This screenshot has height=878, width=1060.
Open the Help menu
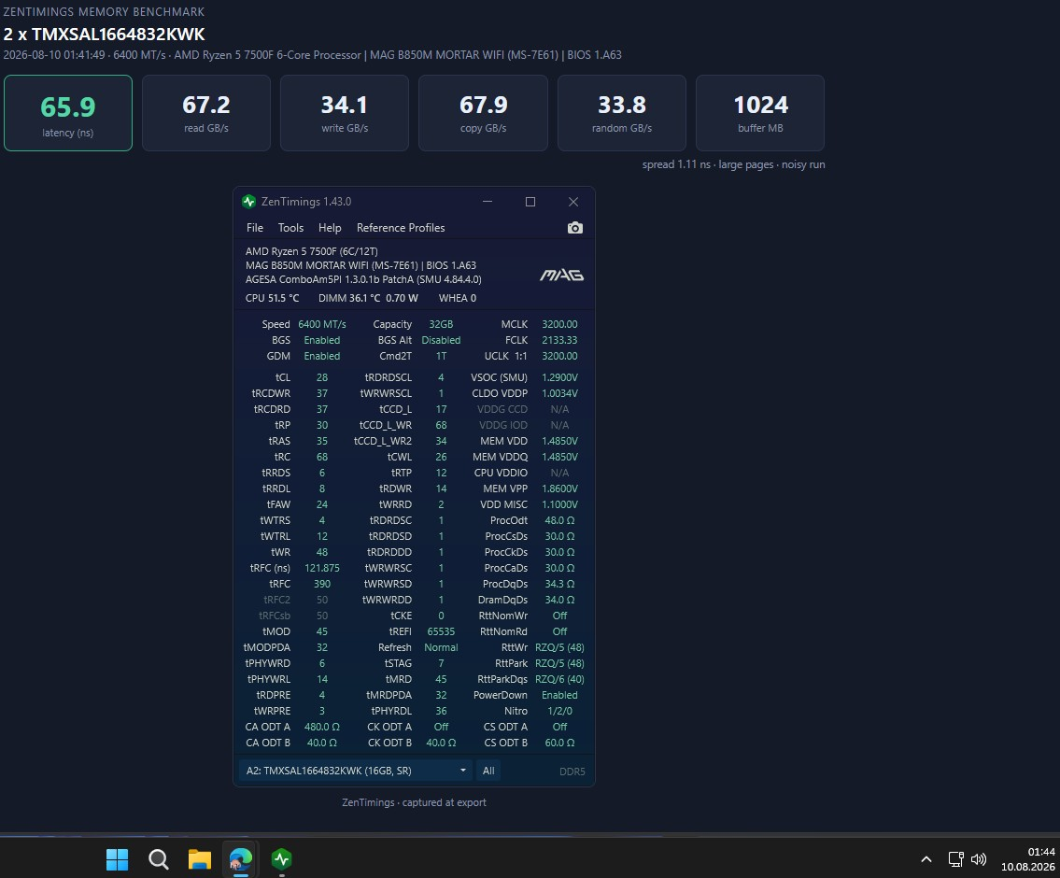click(330, 228)
